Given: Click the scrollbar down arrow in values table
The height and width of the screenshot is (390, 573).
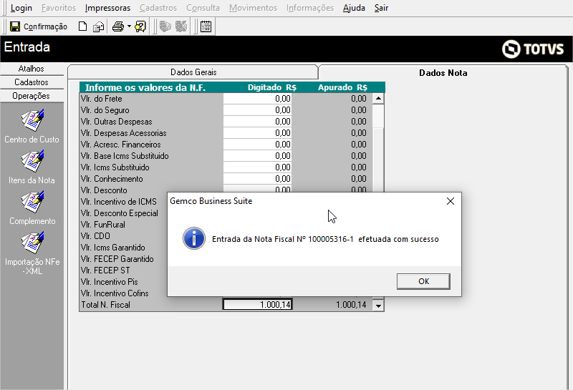Looking at the screenshot, I should coord(378,306).
